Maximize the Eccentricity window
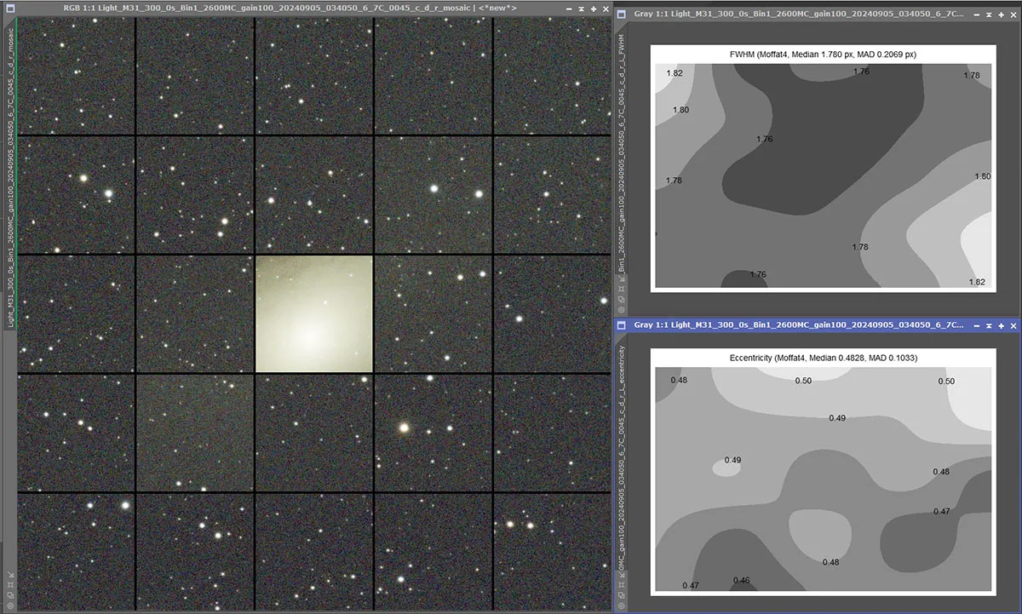The image size is (1022, 614). click(x=1000, y=325)
